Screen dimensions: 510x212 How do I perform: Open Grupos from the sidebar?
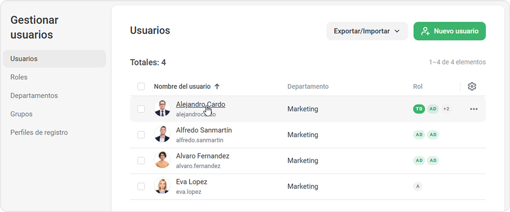click(21, 114)
